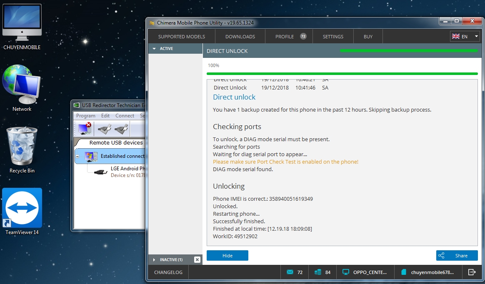Screen dimensions: 485x284
Task: Click the Hide button
Action: 227,256
